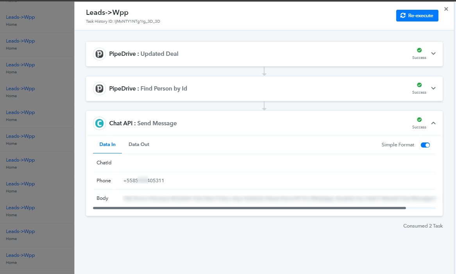This screenshot has width=456, height=274.
Task: Click the success checkmark on Send Message
Action: click(x=419, y=120)
